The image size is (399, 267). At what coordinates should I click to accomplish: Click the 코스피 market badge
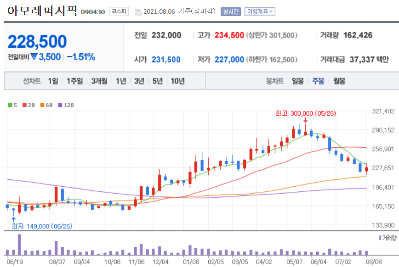(x=119, y=11)
